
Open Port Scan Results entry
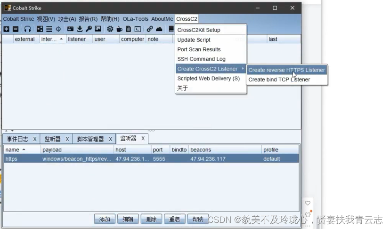[x=211, y=49]
